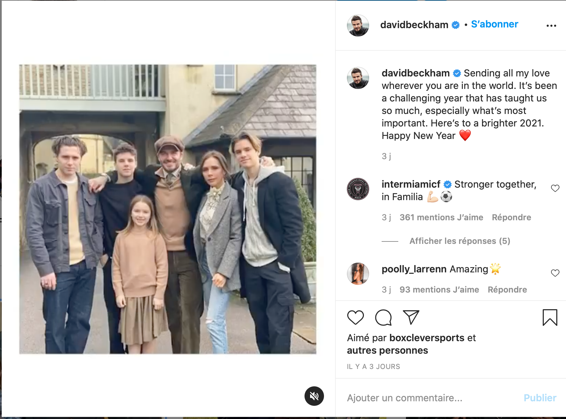This screenshot has height=419, width=566.
Task: Save post with bookmark icon
Action: click(x=550, y=317)
